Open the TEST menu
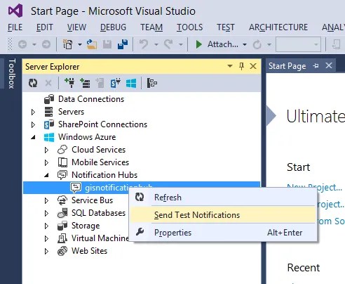This screenshot has height=284, width=345. pyautogui.click(x=226, y=27)
